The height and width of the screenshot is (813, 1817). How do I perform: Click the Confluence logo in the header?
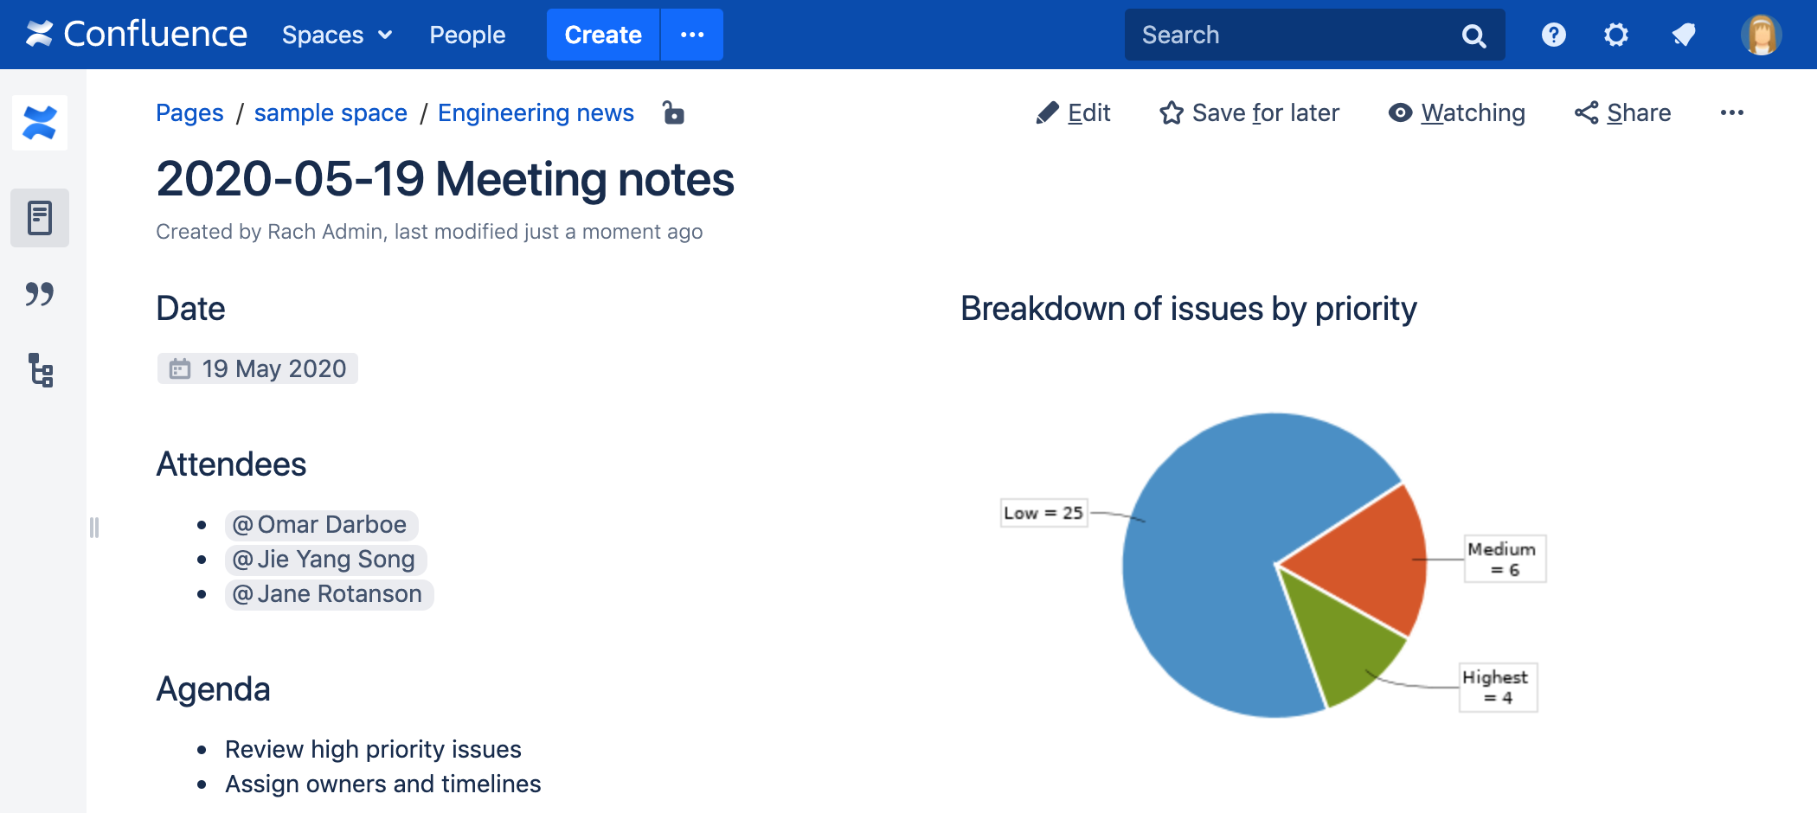[136, 35]
